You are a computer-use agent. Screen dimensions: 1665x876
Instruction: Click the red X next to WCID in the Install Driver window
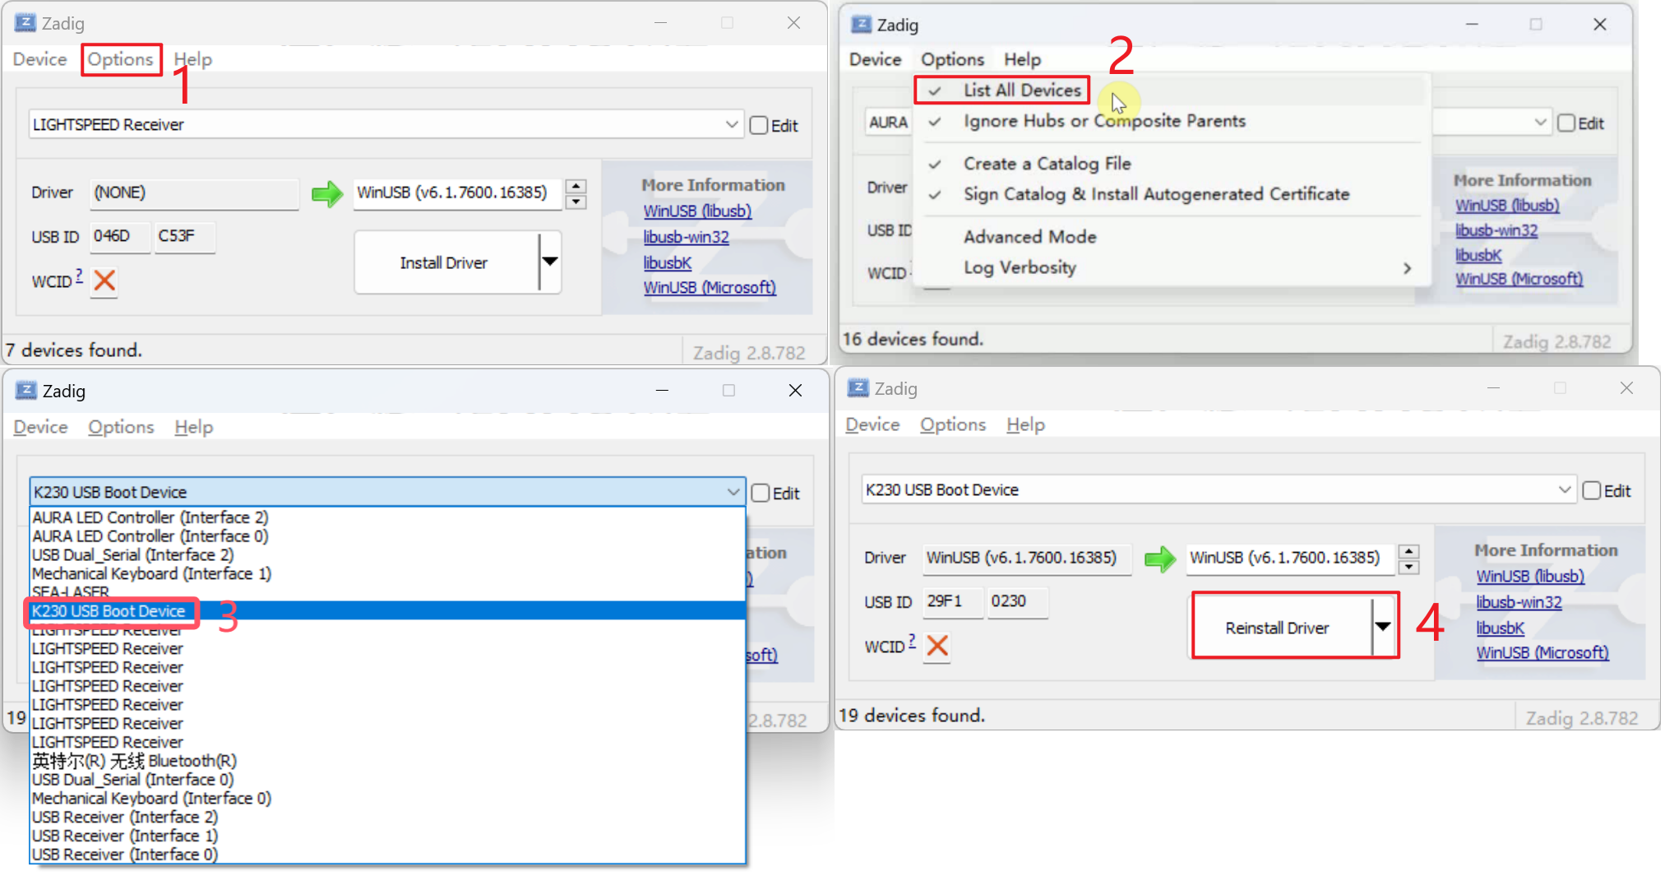(104, 281)
